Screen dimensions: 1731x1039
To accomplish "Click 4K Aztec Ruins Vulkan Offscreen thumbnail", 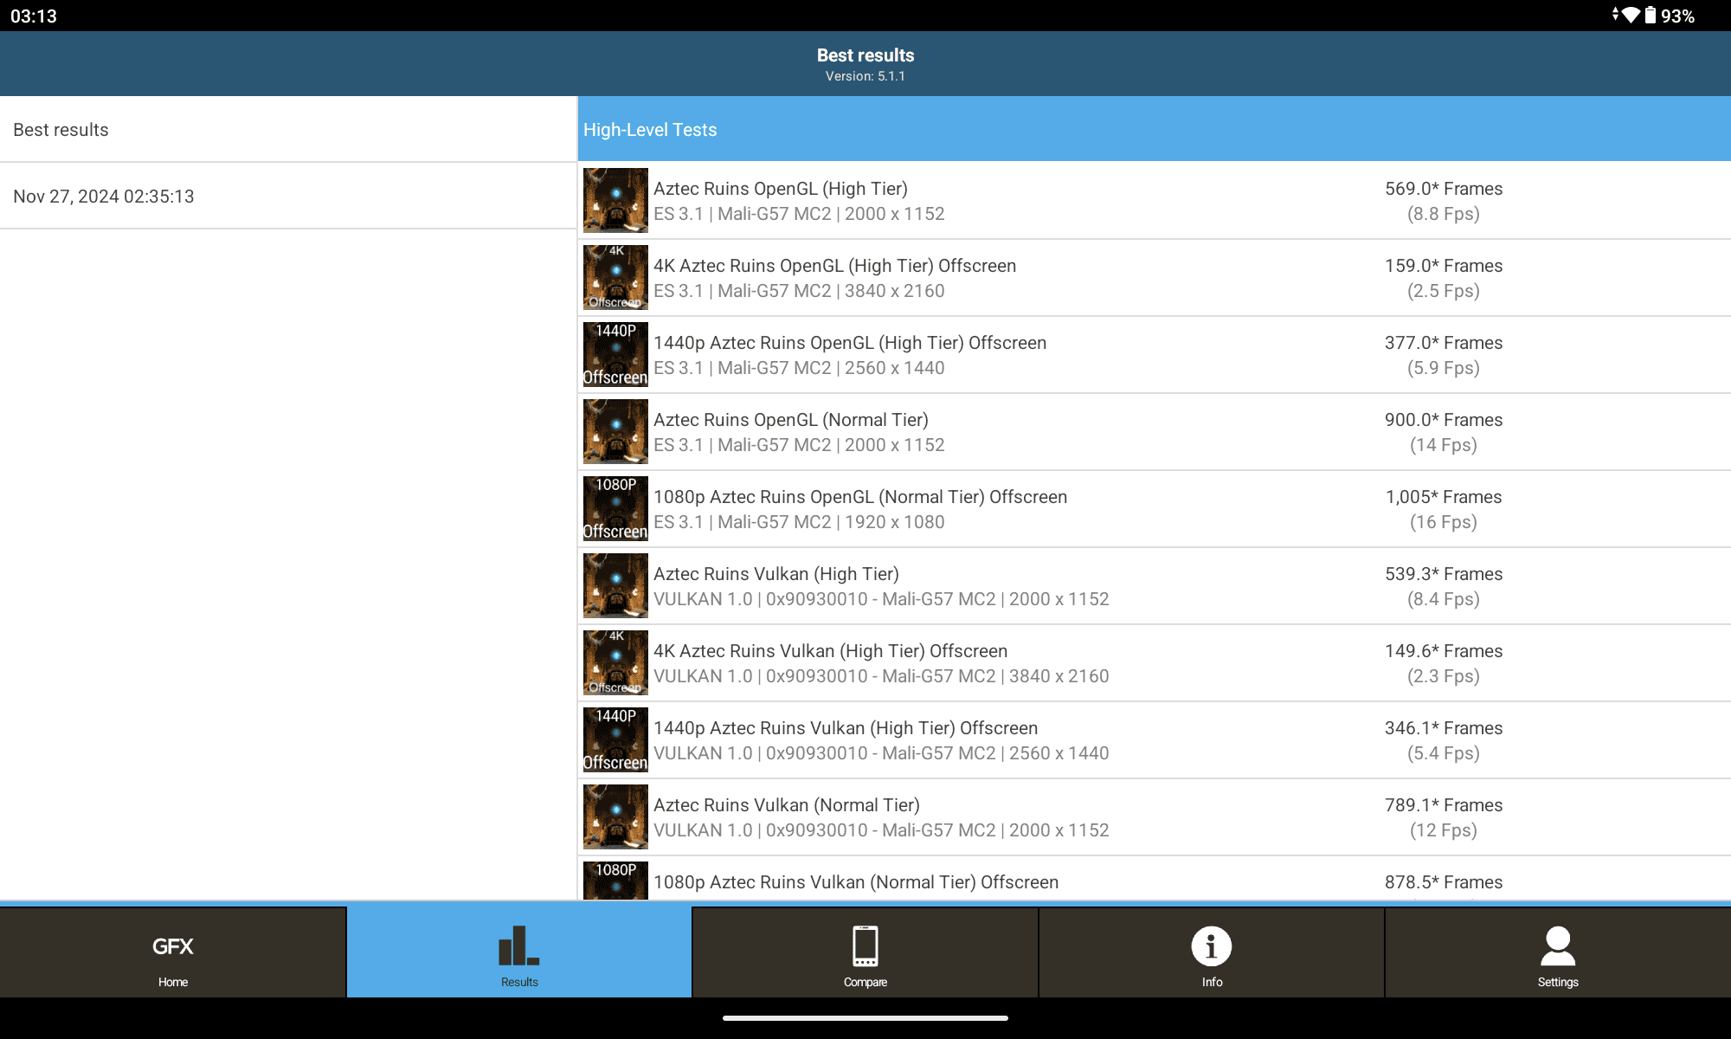I will [x=615, y=661].
